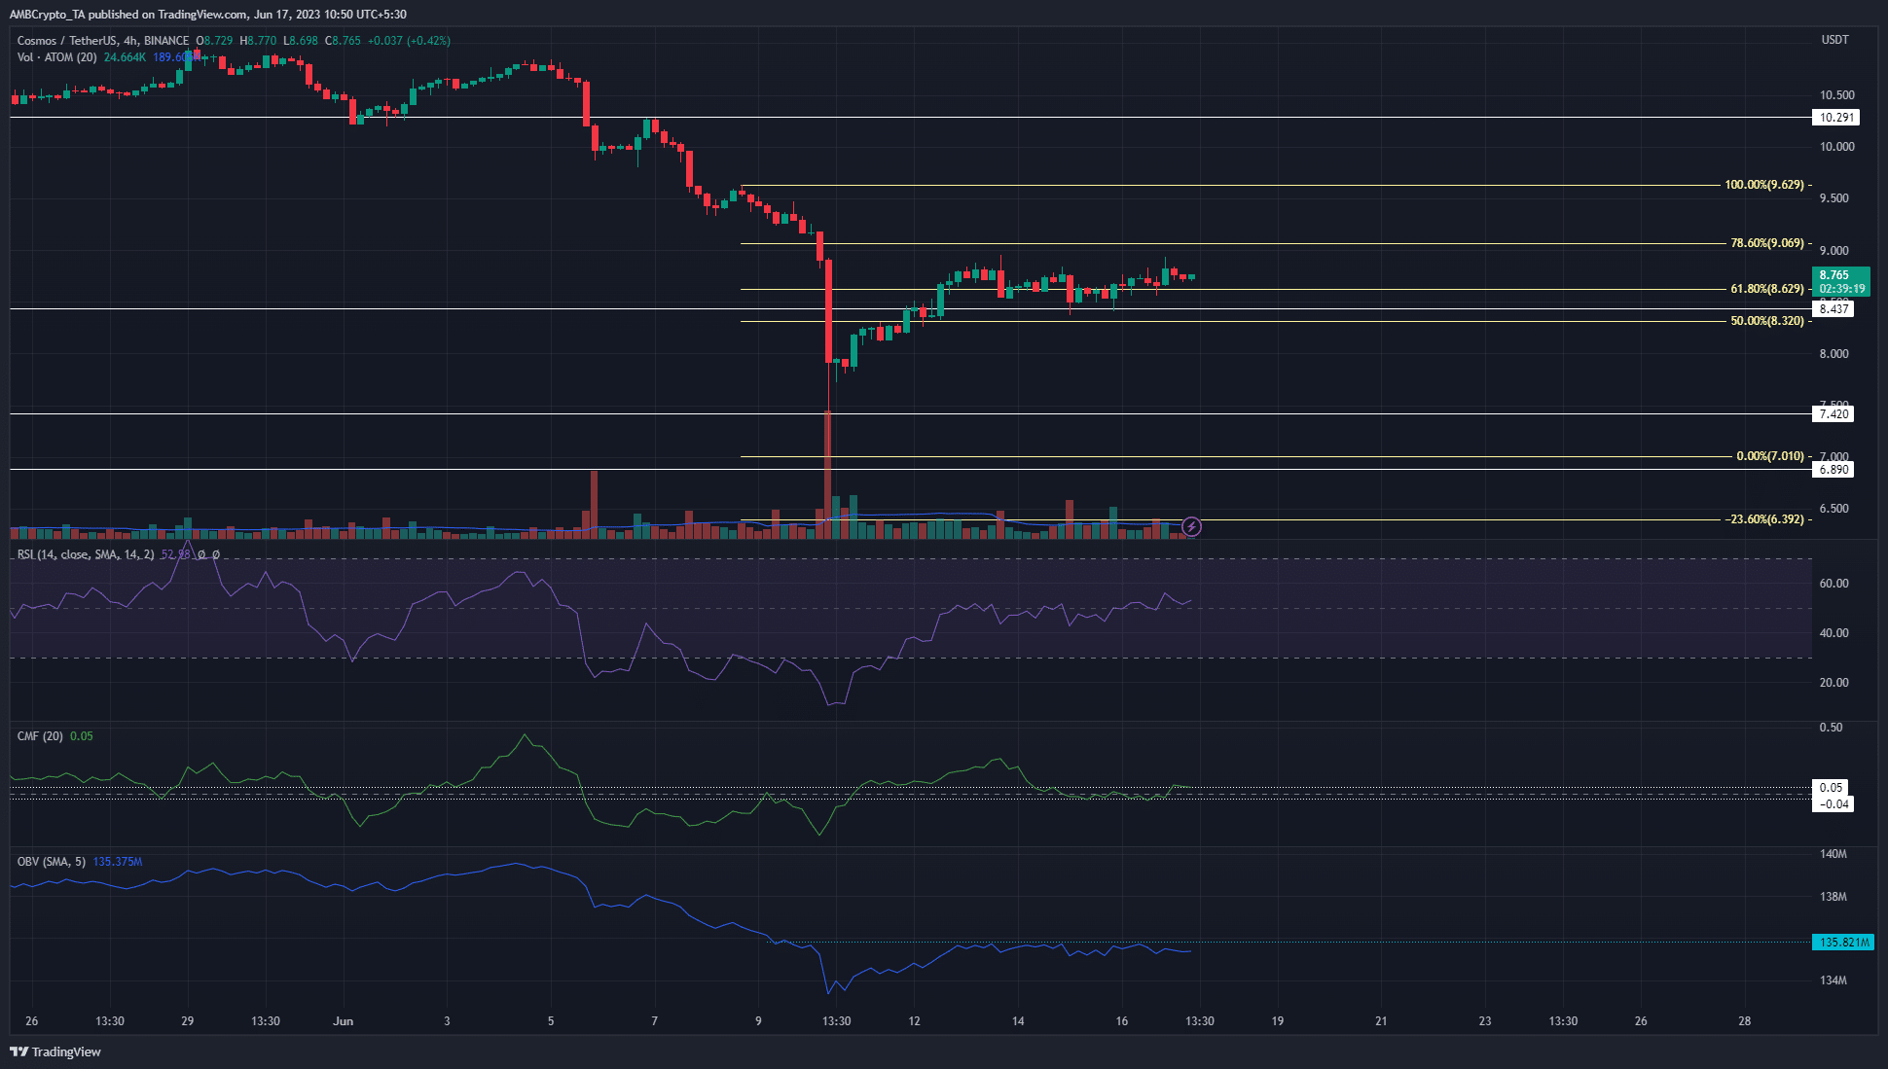The width and height of the screenshot is (1888, 1069).
Task: Click the OBV value 135.375M in legend
Action: pos(118,862)
